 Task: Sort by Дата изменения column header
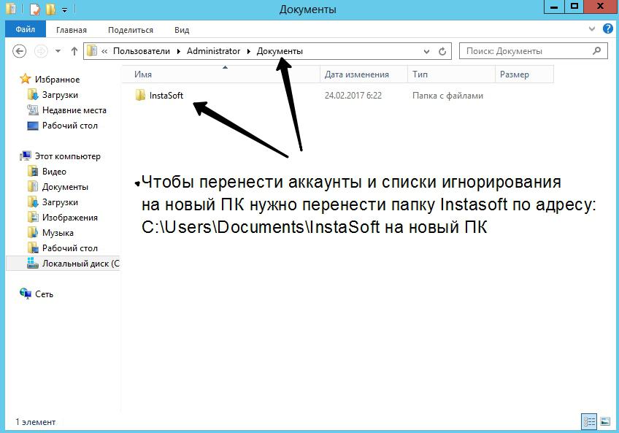pyautogui.click(x=364, y=74)
